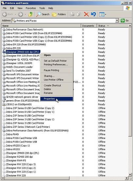Screen dimensions: 133x181
Task: Click GK420t network generic driver icon
Action: (4, 97)
